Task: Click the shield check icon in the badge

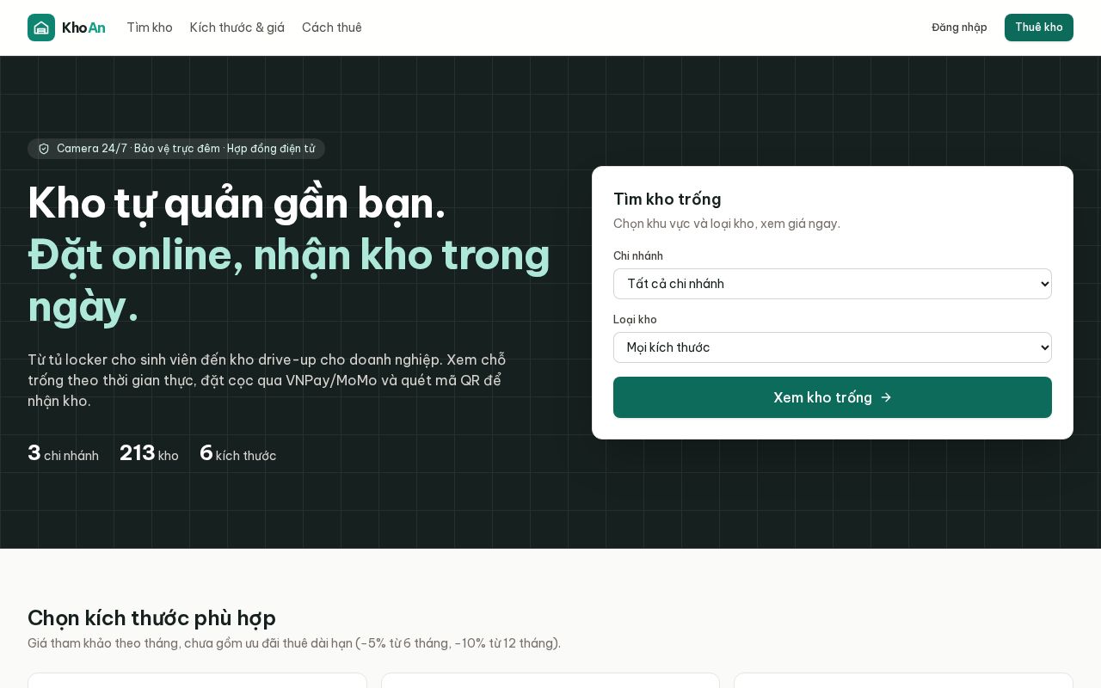Action: 44,149
